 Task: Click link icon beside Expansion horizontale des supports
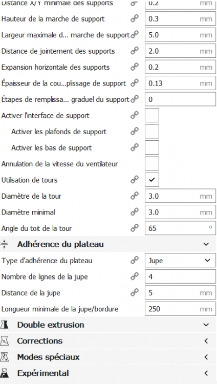pyautogui.click(x=135, y=67)
